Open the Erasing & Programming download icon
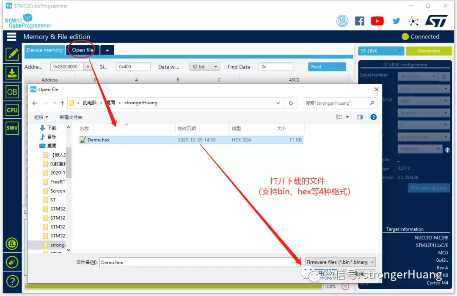The height and width of the screenshot is (296, 457). [12, 73]
